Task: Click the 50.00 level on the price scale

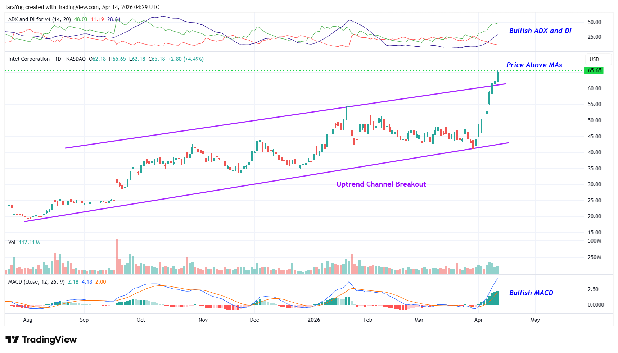Action: pyautogui.click(x=594, y=120)
